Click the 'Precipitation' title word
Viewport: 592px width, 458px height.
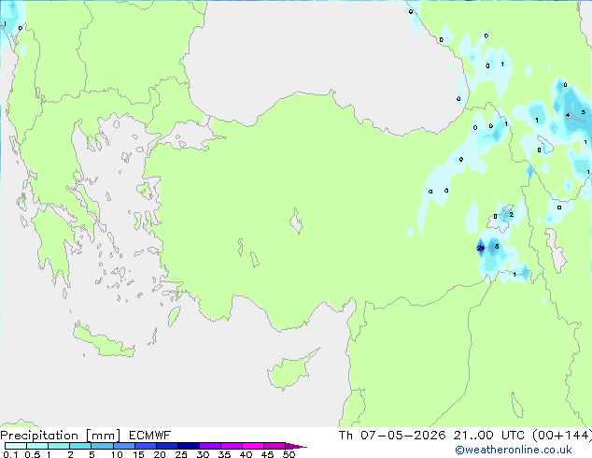[x=39, y=436]
